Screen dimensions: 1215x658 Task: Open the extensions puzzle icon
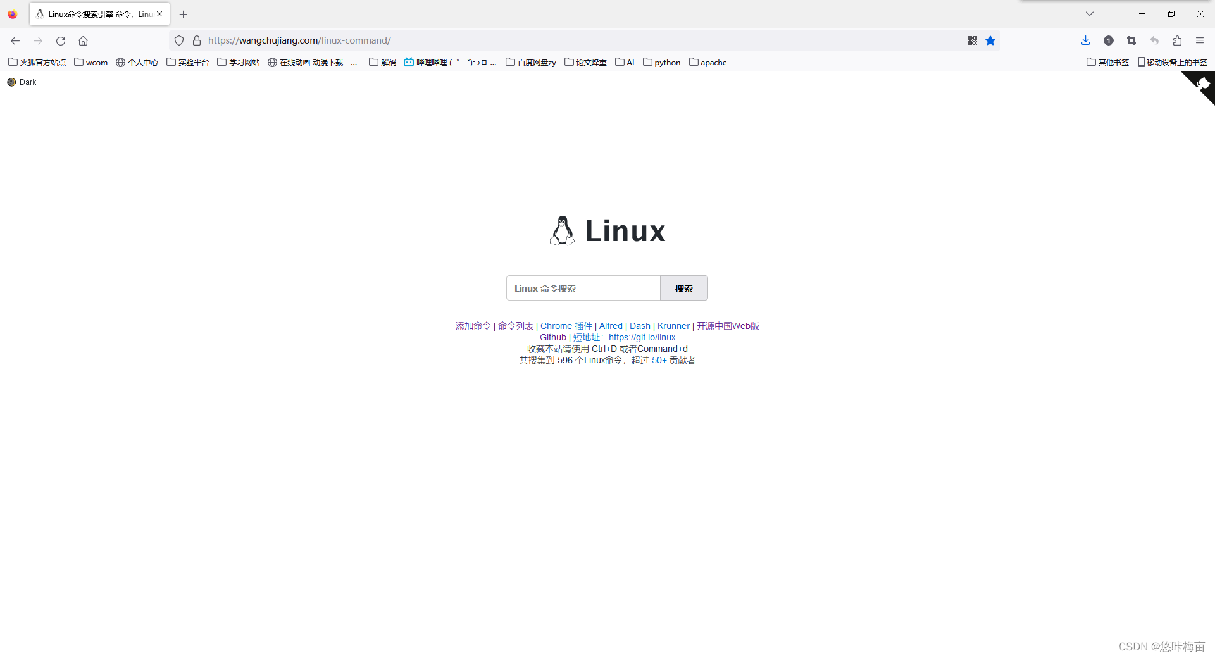[x=1177, y=40]
